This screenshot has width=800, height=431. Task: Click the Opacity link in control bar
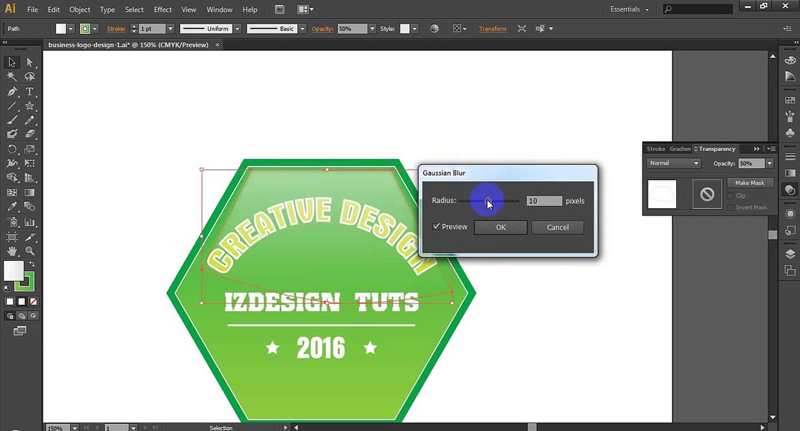pyautogui.click(x=322, y=29)
